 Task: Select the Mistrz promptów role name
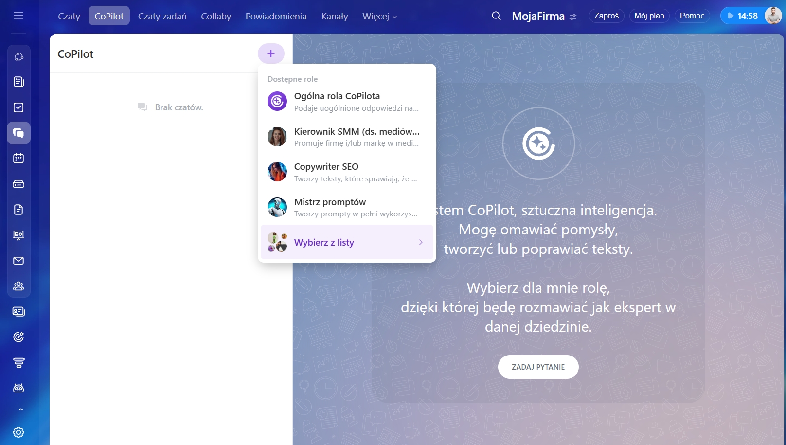pos(330,202)
